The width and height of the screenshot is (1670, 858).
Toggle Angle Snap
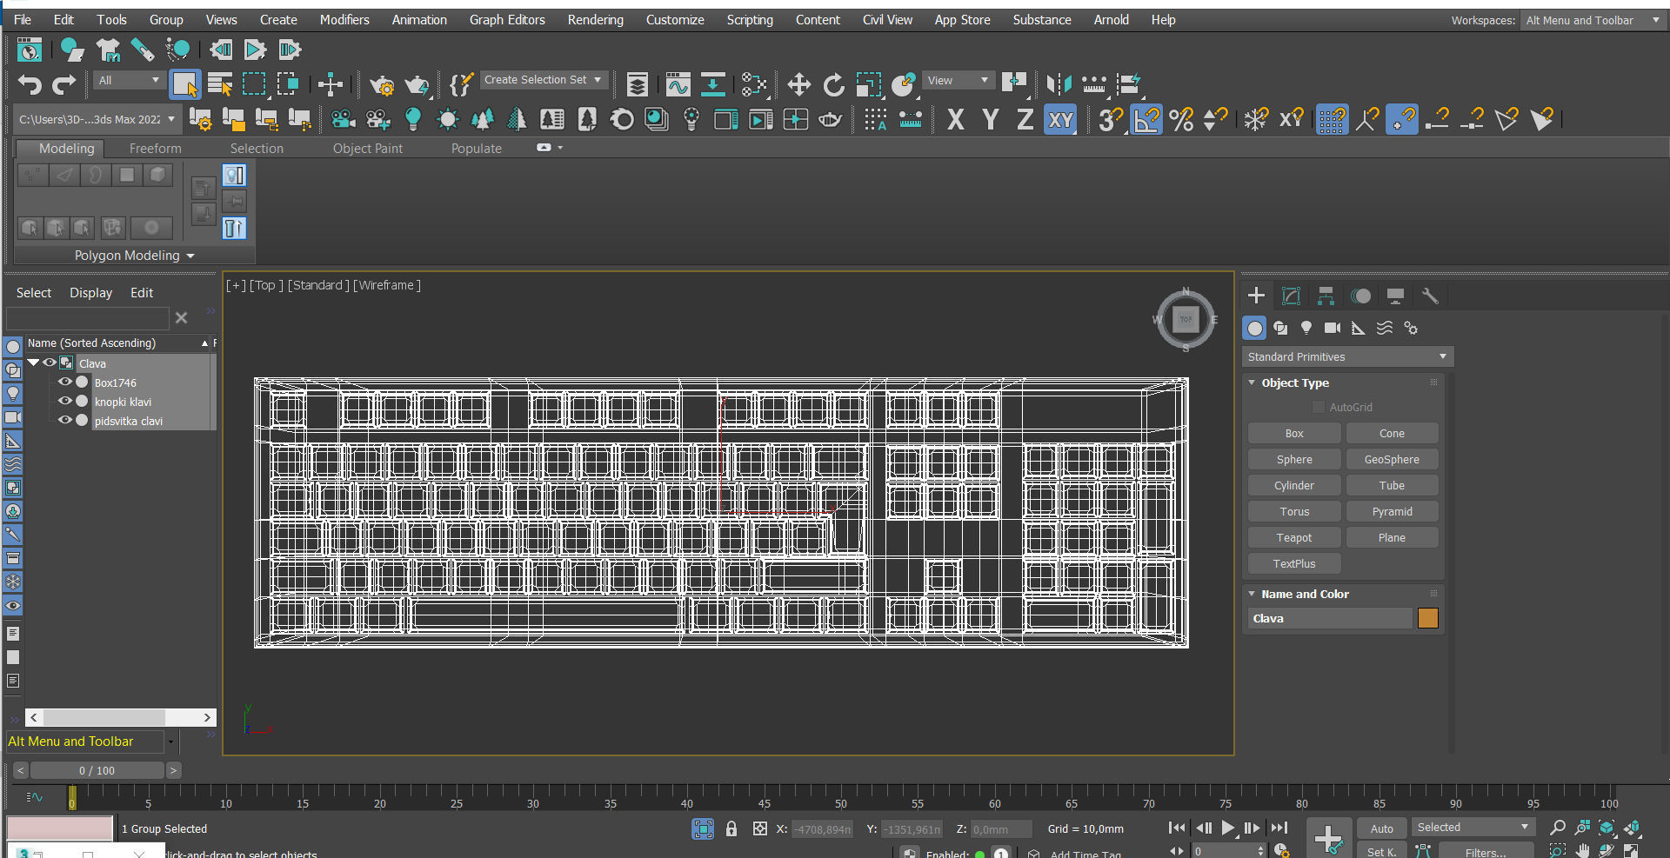pyautogui.click(x=1146, y=119)
